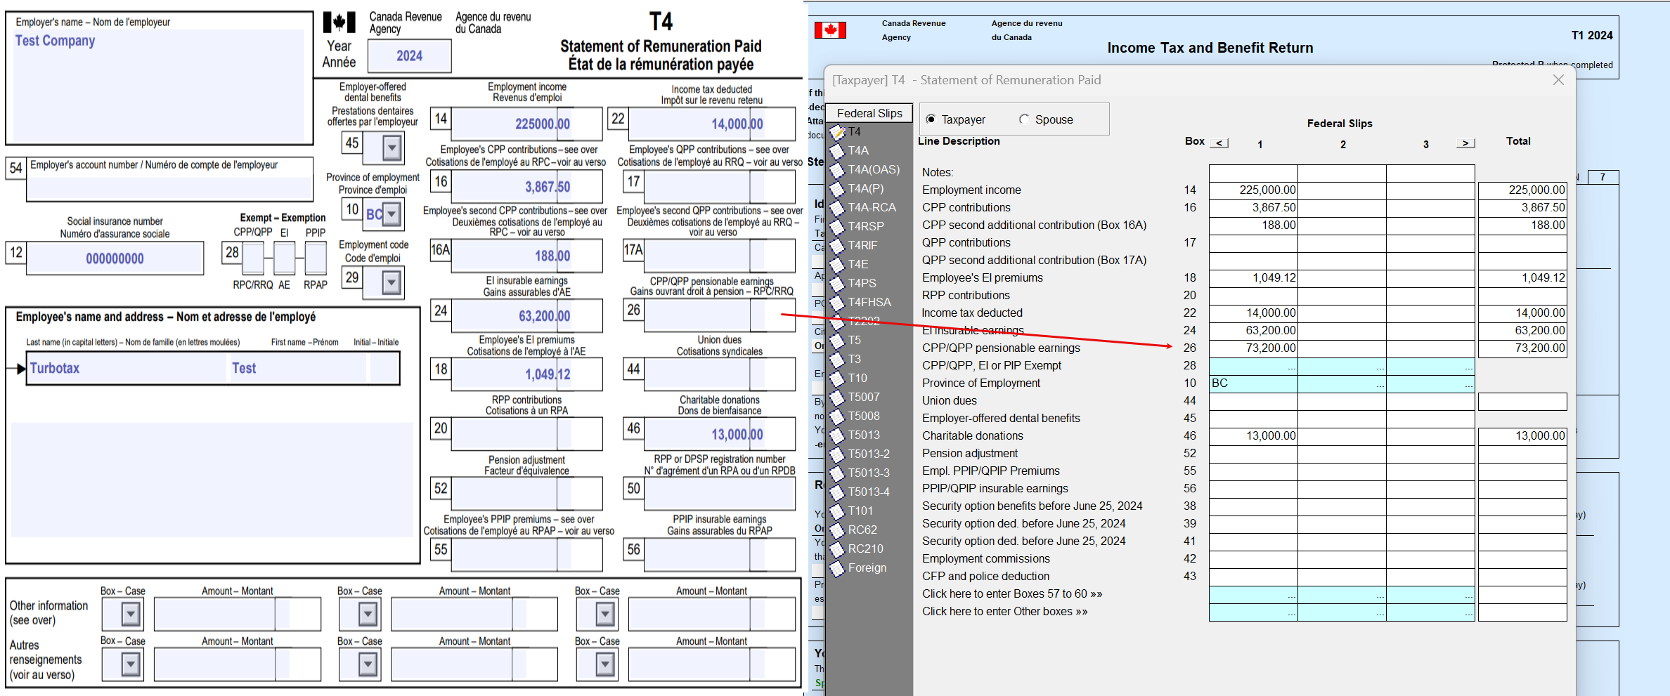Image resolution: width=1670 pixels, height=696 pixels.
Task: Open first Box-Case dropdown in Other information
Action: click(x=131, y=615)
